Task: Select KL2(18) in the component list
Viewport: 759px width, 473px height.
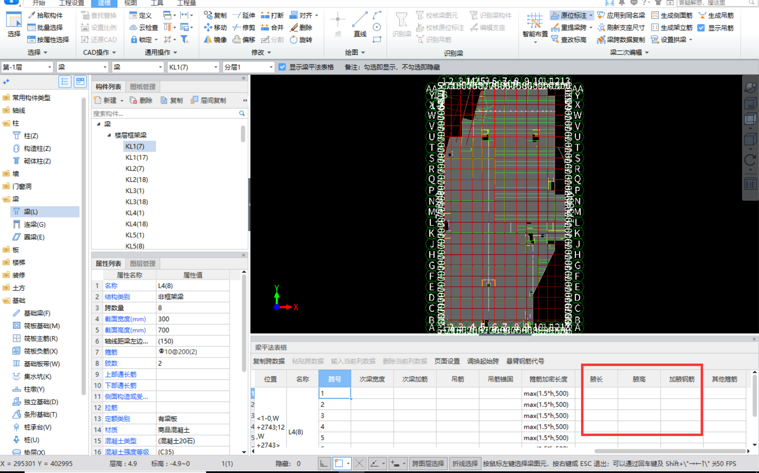Action: click(136, 179)
